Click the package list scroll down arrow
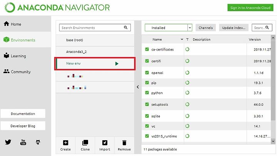 (273, 141)
